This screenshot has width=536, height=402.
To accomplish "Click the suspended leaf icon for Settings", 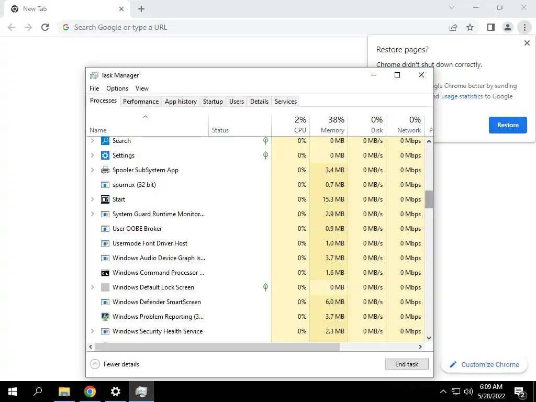I will click(x=265, y=155).
